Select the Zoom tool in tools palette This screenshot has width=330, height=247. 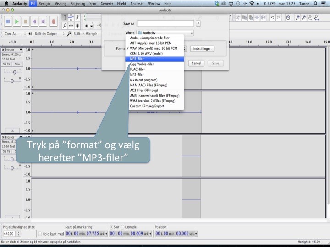click(x=65, y=26)
